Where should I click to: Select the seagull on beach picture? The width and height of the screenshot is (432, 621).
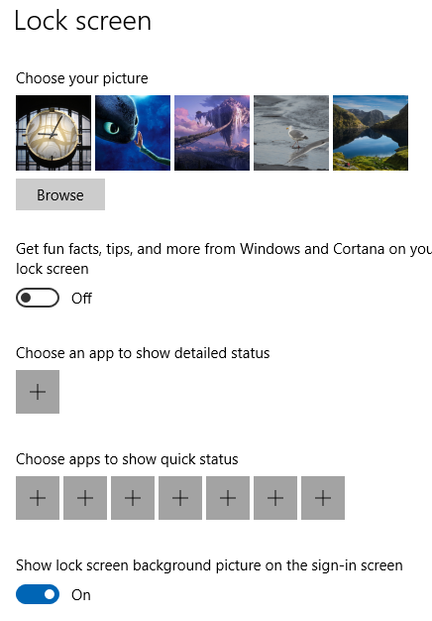pyautogui.click(x=291, y=133)
